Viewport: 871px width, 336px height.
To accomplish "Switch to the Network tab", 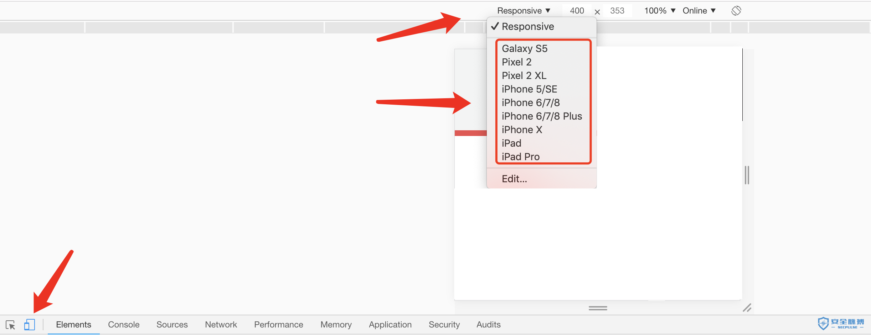I will click(221, 325).
